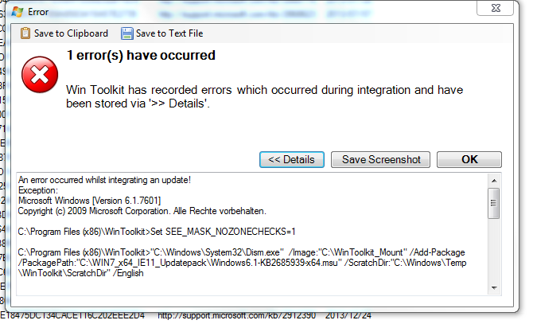Click the empty scrollbar track below the thumb

click(494, 250)
